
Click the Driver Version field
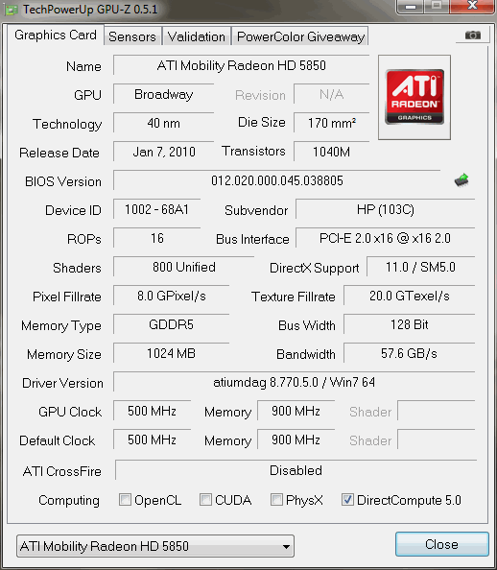pyautogui.click(x=295, y=383)
